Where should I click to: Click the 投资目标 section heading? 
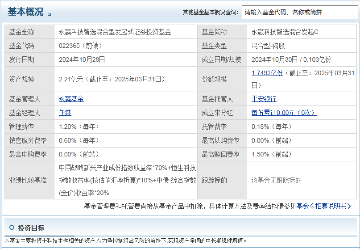coord(31,228)
